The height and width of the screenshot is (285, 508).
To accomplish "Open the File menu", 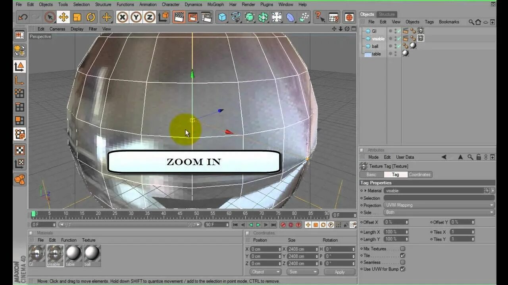I will 19,4.
